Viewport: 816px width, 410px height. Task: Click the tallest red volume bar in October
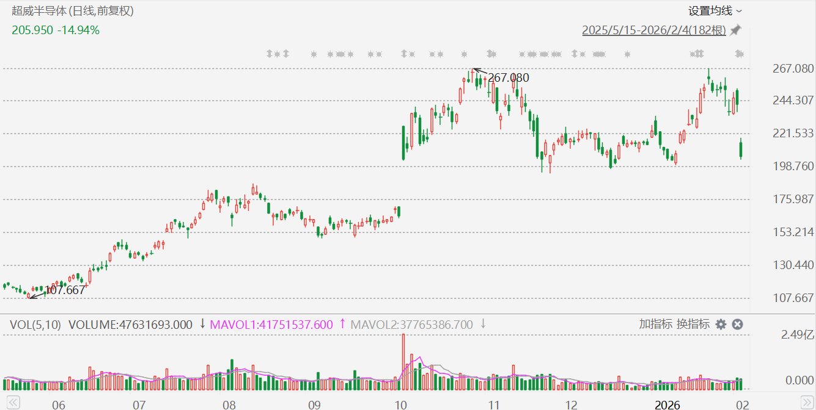[403, 362]
